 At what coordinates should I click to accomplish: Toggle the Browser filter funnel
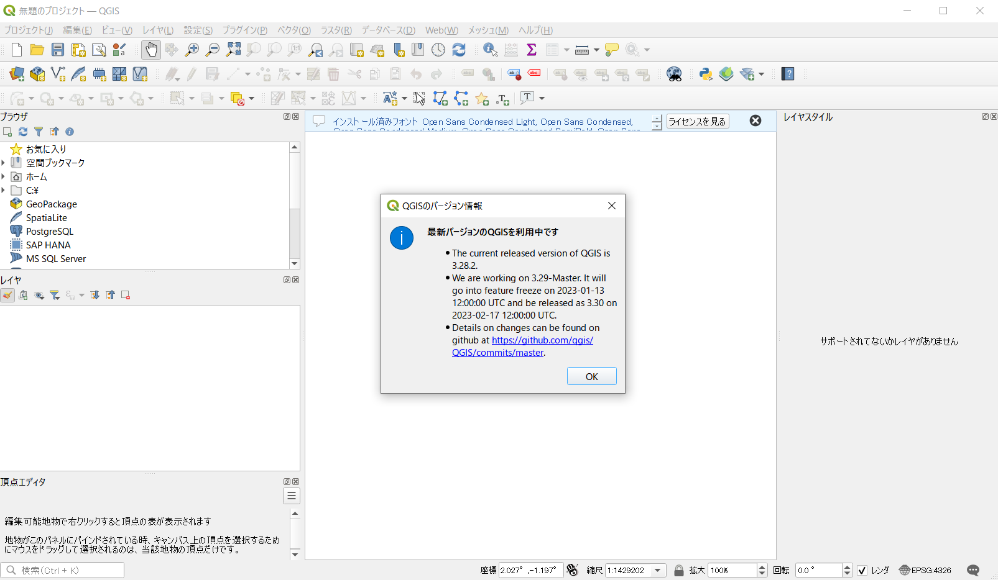pos(39,132)
